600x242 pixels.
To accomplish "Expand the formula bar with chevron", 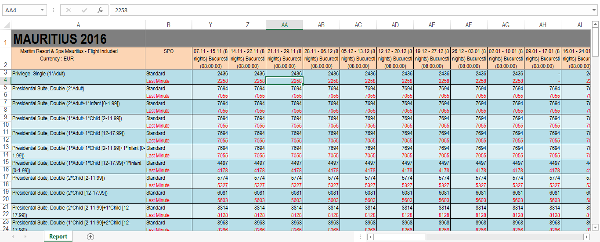I will tap(595, 10).
